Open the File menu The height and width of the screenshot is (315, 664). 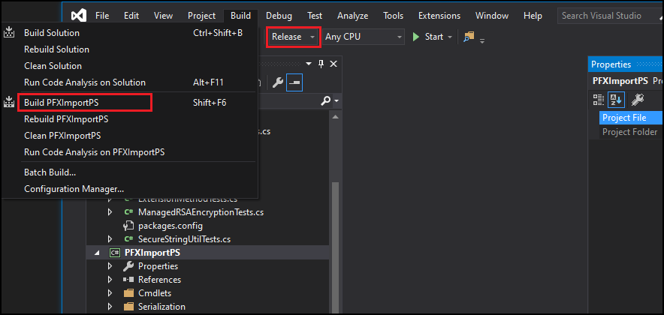(x=102, y=16)
